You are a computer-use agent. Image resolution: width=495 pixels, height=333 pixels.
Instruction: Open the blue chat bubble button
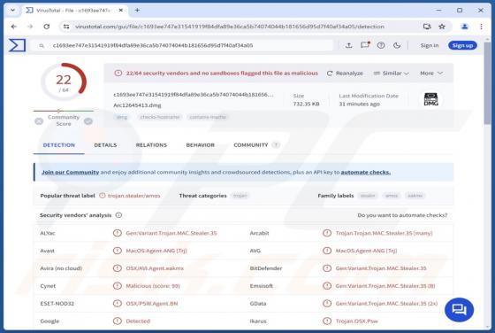[x=459, y=310]
